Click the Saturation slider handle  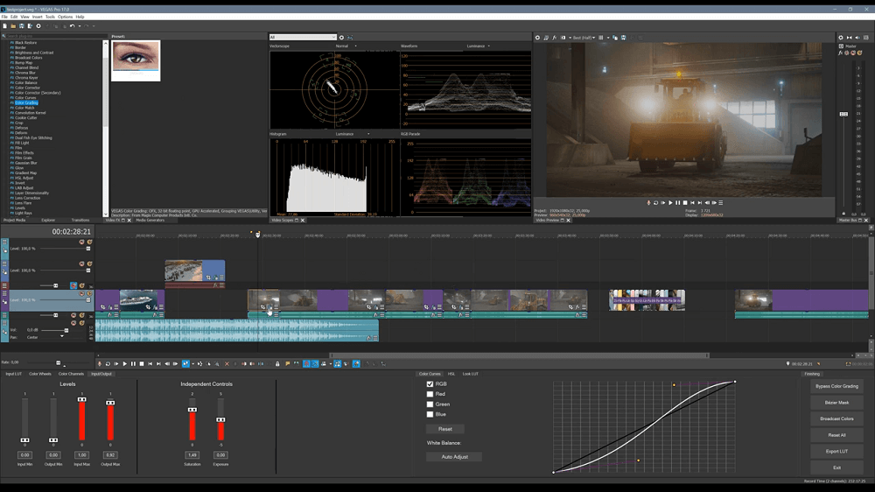[x=192, y=410]
